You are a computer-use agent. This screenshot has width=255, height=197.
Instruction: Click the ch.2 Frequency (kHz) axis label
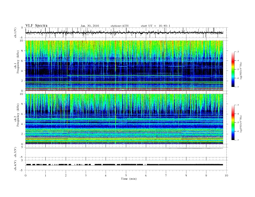click(17, 115)
